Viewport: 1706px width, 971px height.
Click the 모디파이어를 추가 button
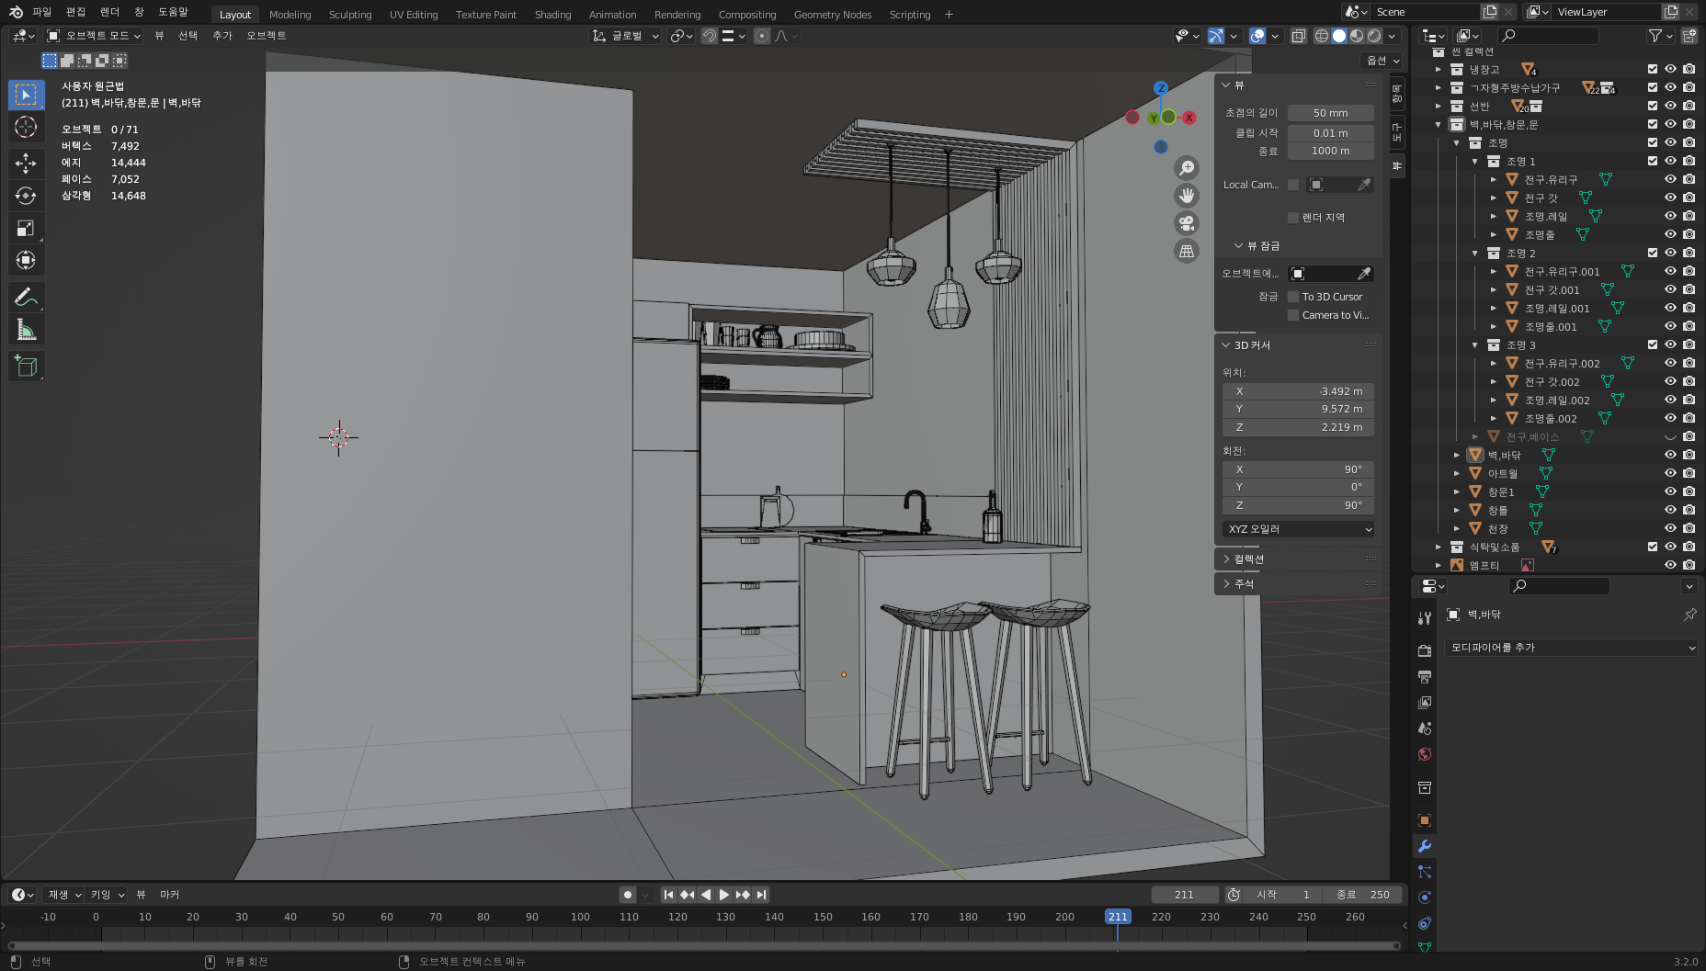[x=1572, y=648]
